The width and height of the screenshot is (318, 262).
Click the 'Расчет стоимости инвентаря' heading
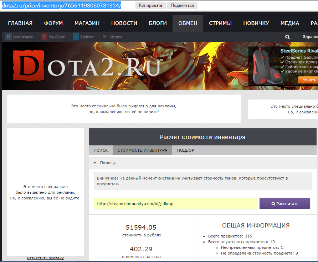202,137
